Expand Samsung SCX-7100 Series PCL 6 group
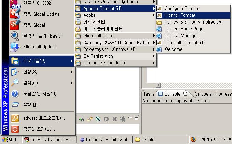Viewport: 232px width, 144px height. point(115,42)
